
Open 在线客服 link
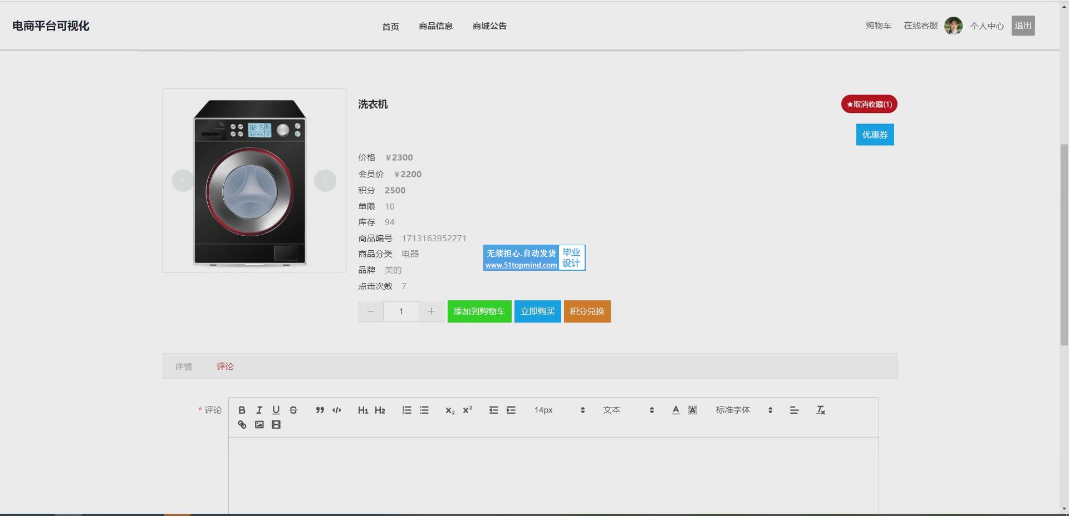[x=921, y=26]
